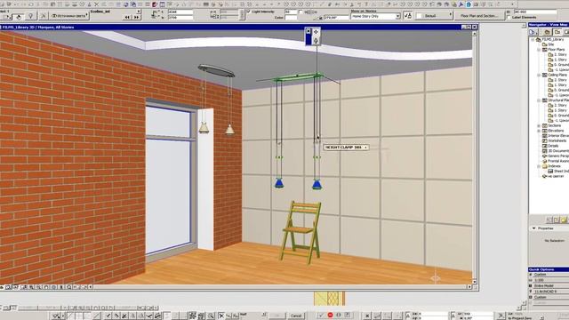Click the X delete icon in top toolbar

pyautogui.click(x=97, y=4)
